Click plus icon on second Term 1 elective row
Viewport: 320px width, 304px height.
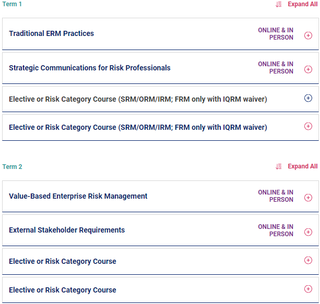(308, 126)
